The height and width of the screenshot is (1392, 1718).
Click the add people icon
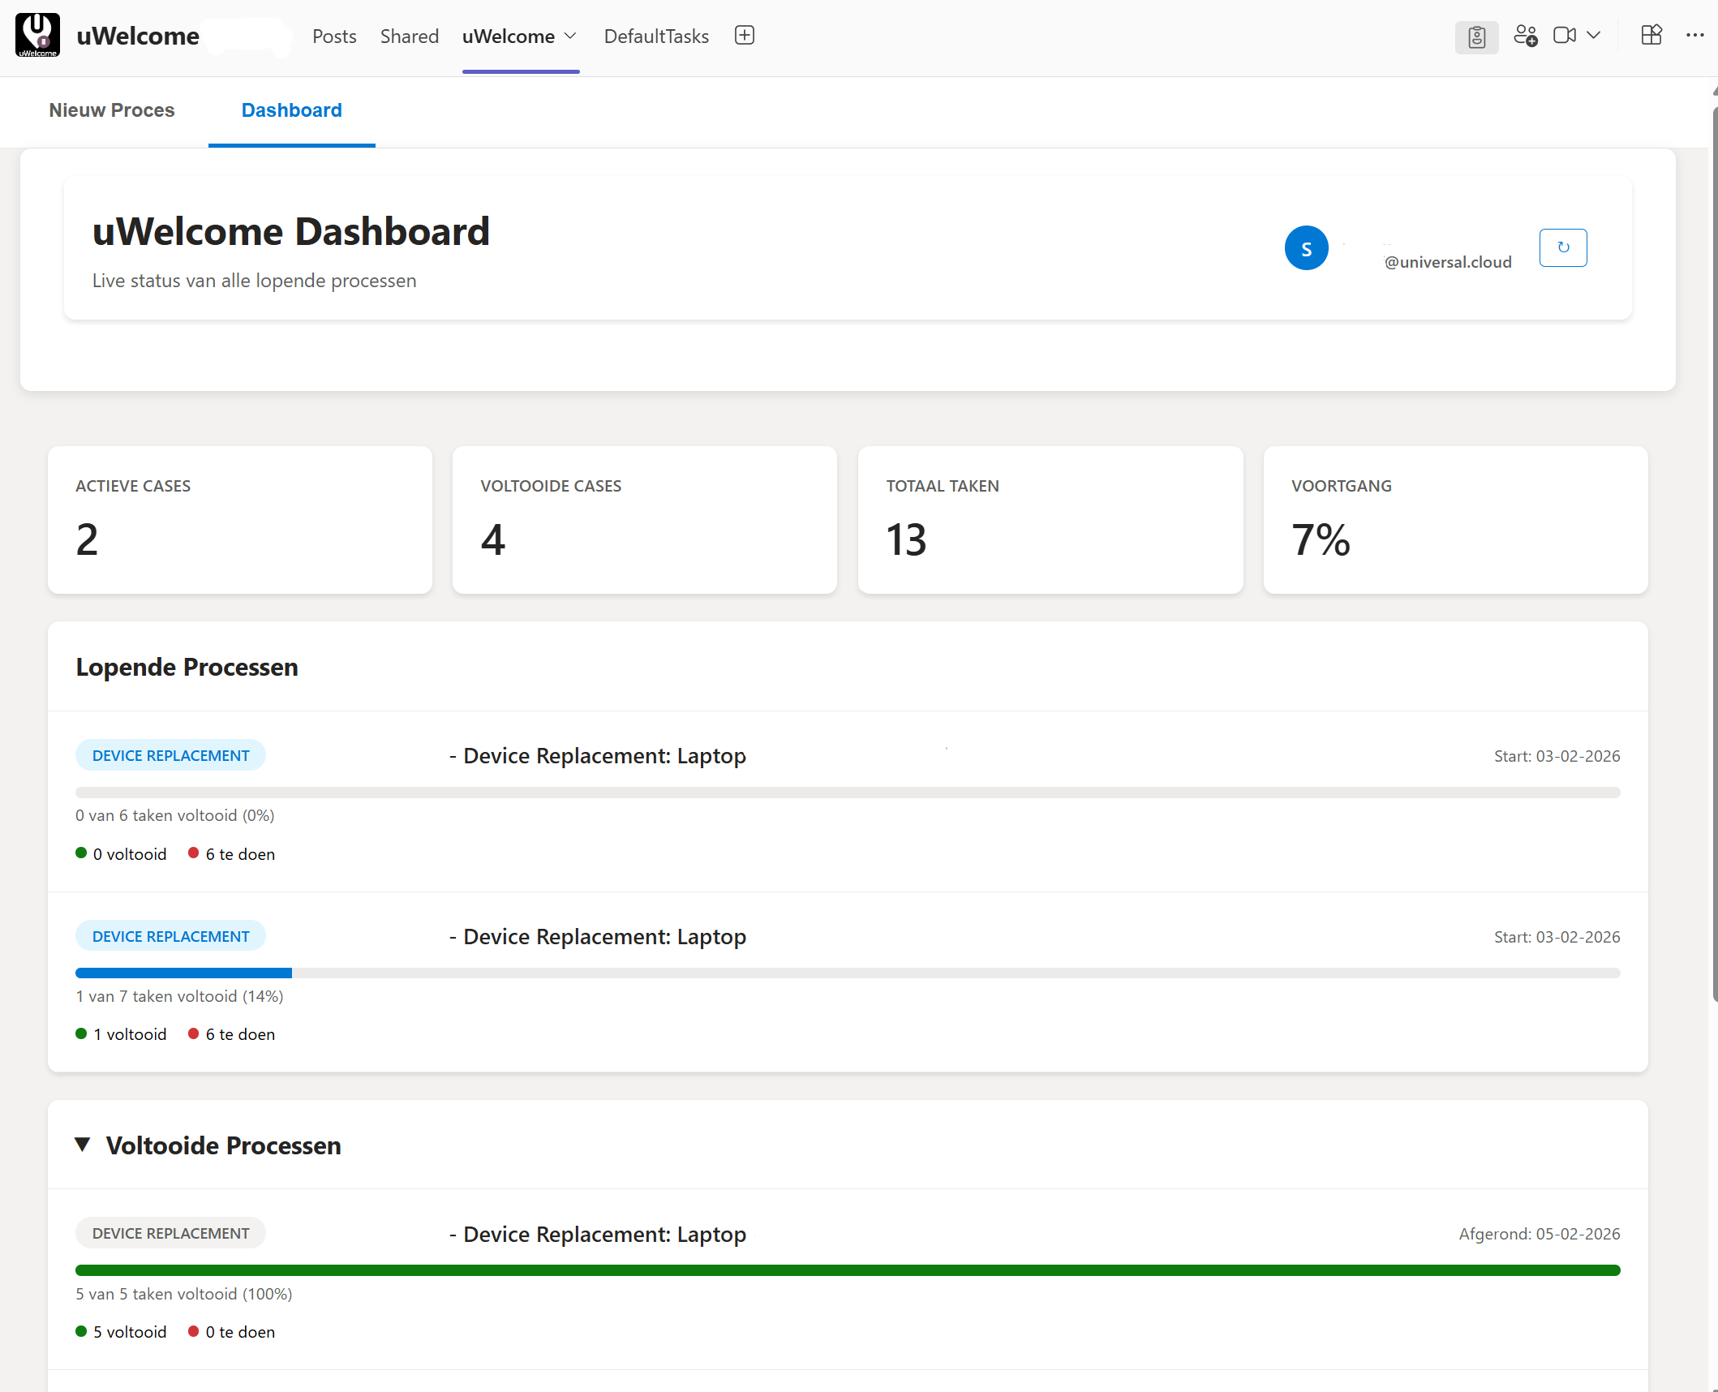click(1526, 37)
